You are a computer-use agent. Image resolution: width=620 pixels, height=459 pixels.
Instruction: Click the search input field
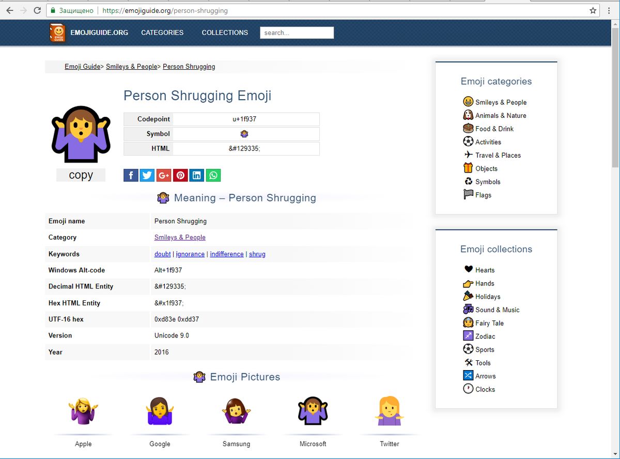pyautogui.click(x=297, y=33)
